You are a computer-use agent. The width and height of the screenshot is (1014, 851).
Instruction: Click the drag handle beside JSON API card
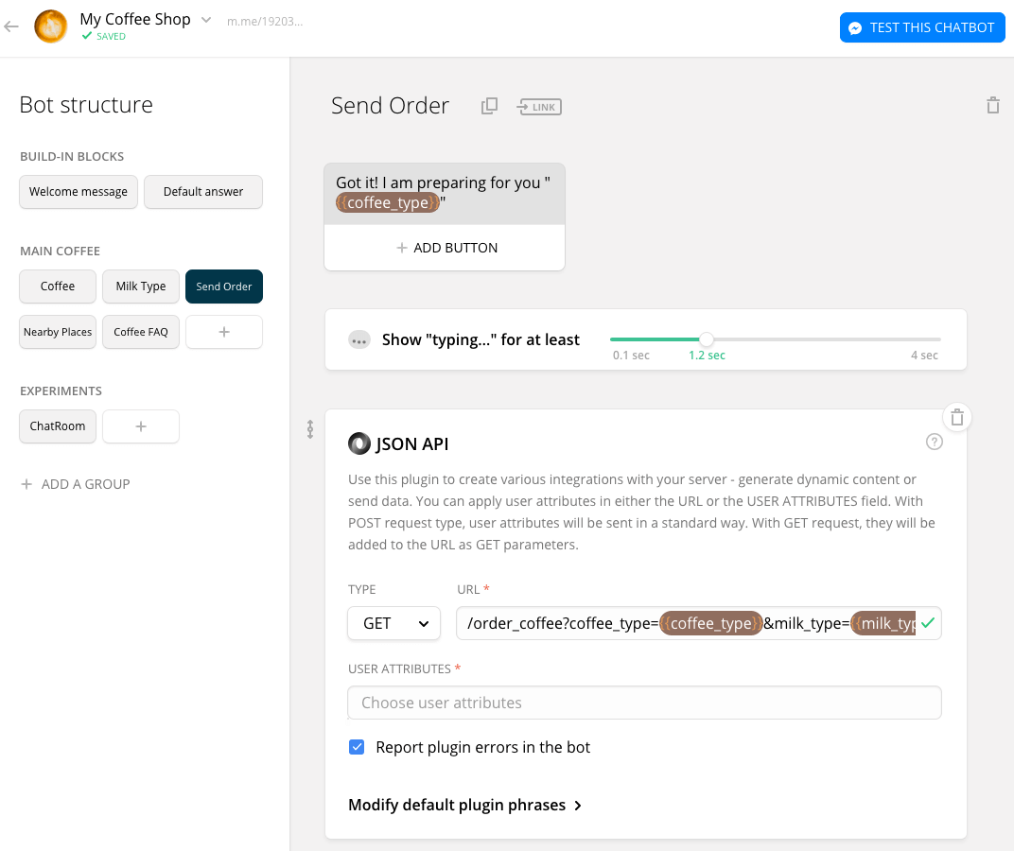click(310, 429)
